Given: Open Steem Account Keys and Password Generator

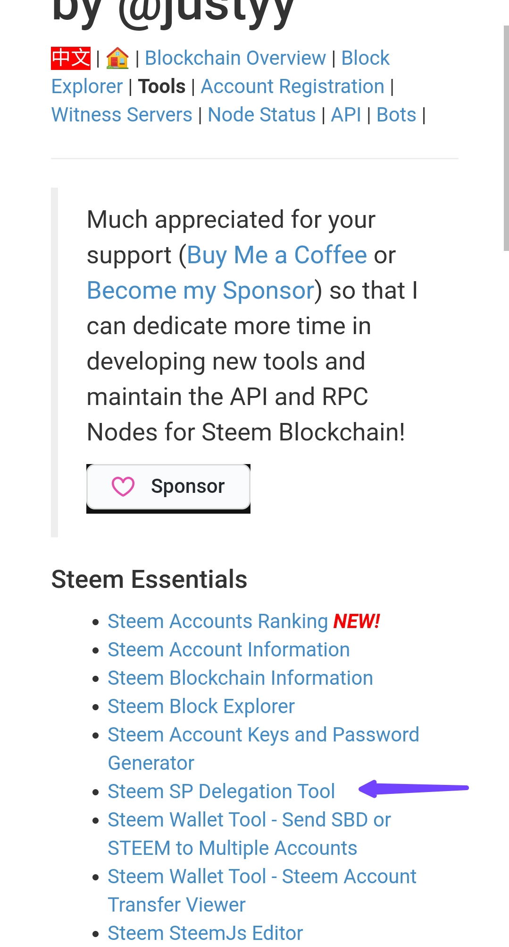Looking at the screenshot, I should click(263, 749).
